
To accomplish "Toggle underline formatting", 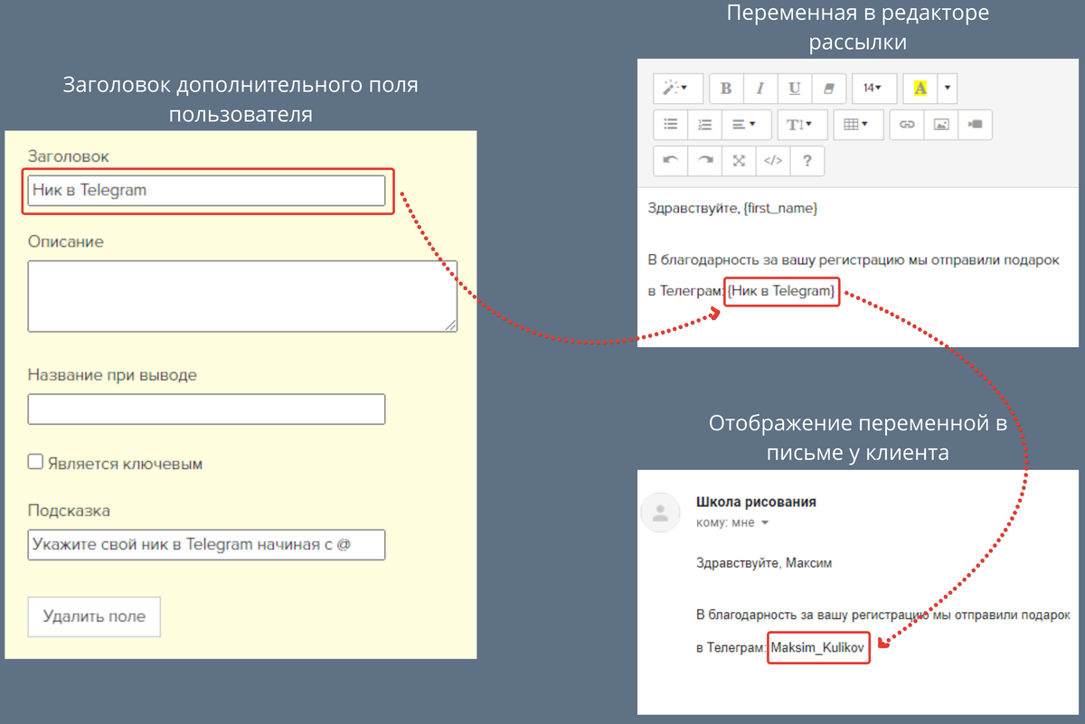I will 794,88.
